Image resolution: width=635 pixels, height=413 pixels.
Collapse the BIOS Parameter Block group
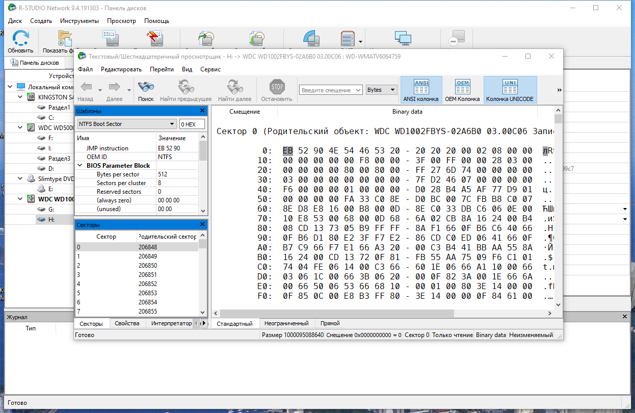(x=80, y=166)
